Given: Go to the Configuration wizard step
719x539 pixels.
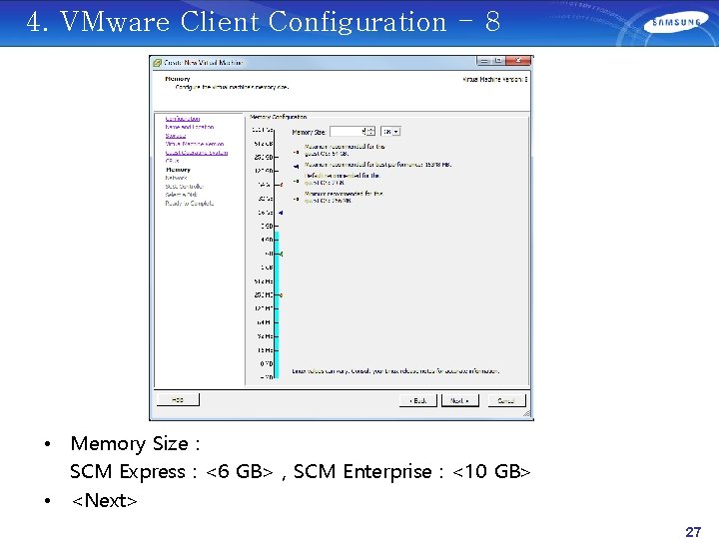Looking at the screenshot, I should pyautogui.click(x=183, y=118).
